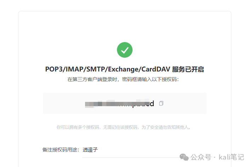Click the letter d ending the code
This screenshot has height=167, width=252.
(152, 104)
